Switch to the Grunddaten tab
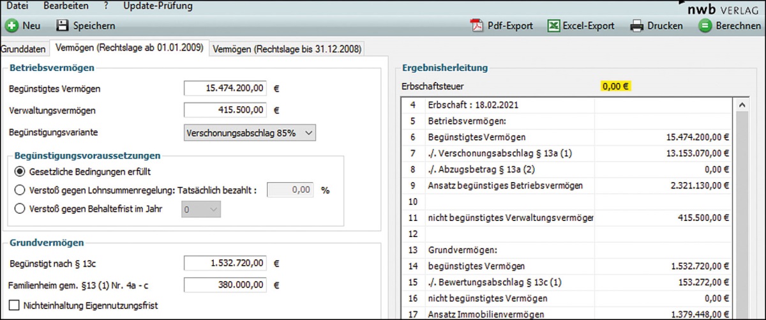Image resolution: width=766 pixels, height=320 pixels. coord(24,49)
